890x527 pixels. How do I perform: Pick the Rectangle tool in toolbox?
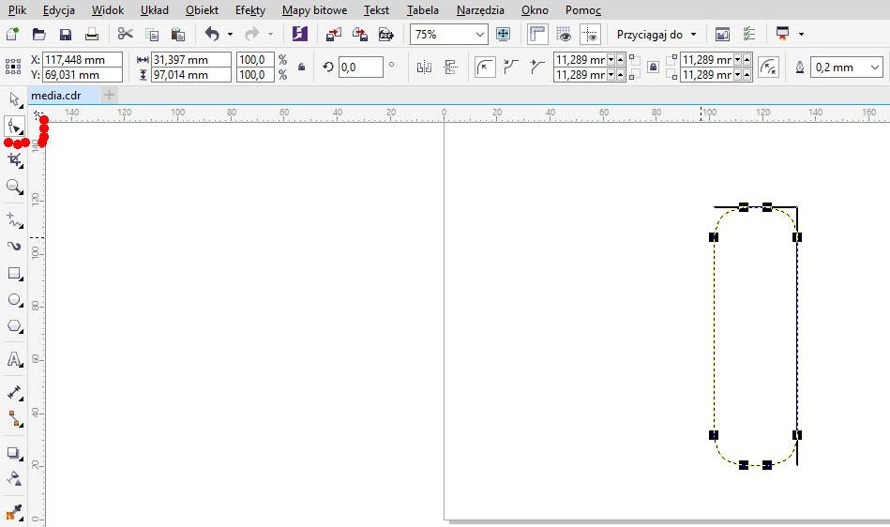(x=14, y=274)
